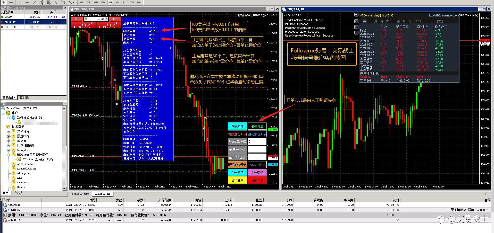Close the Market Watch panel
Screen dimensions: 494x233
click(65, 8)
